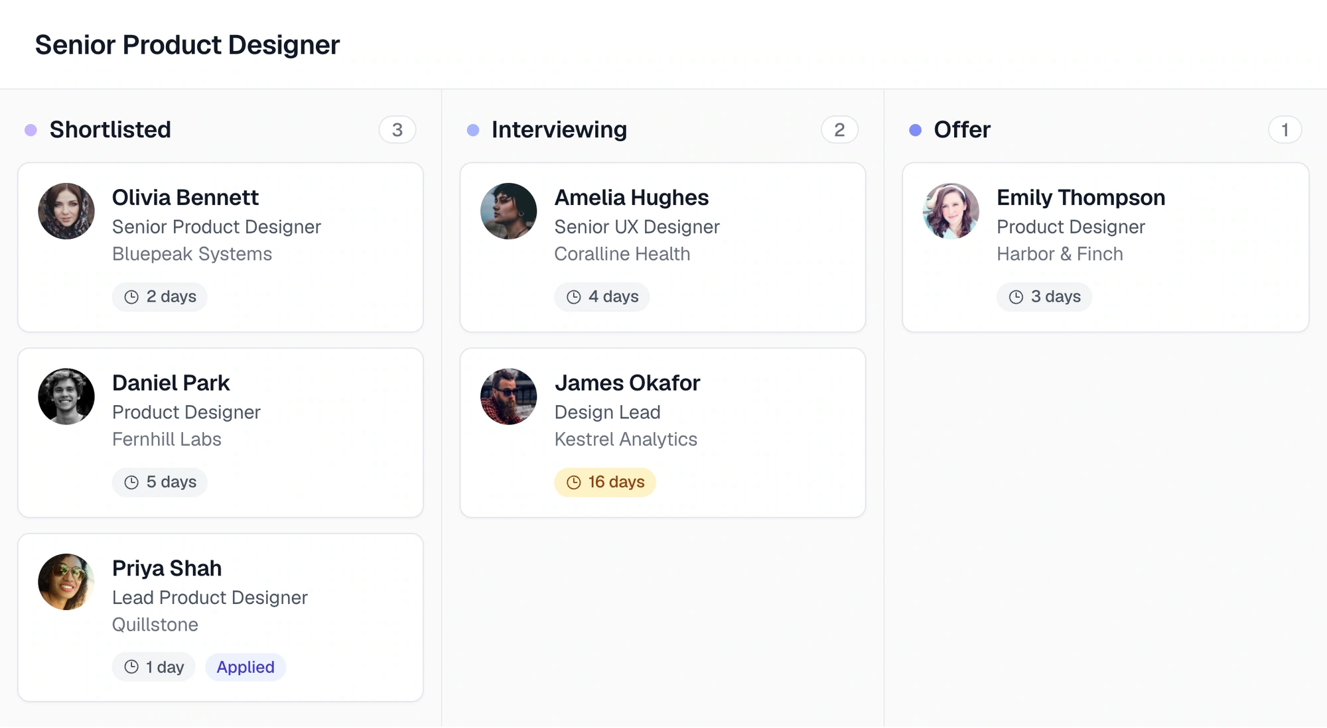The height and width of the screenshot is (728, 1327).
Task: Click the amber clock icon on James Okafor's card
Action: [x=574, y=482]
